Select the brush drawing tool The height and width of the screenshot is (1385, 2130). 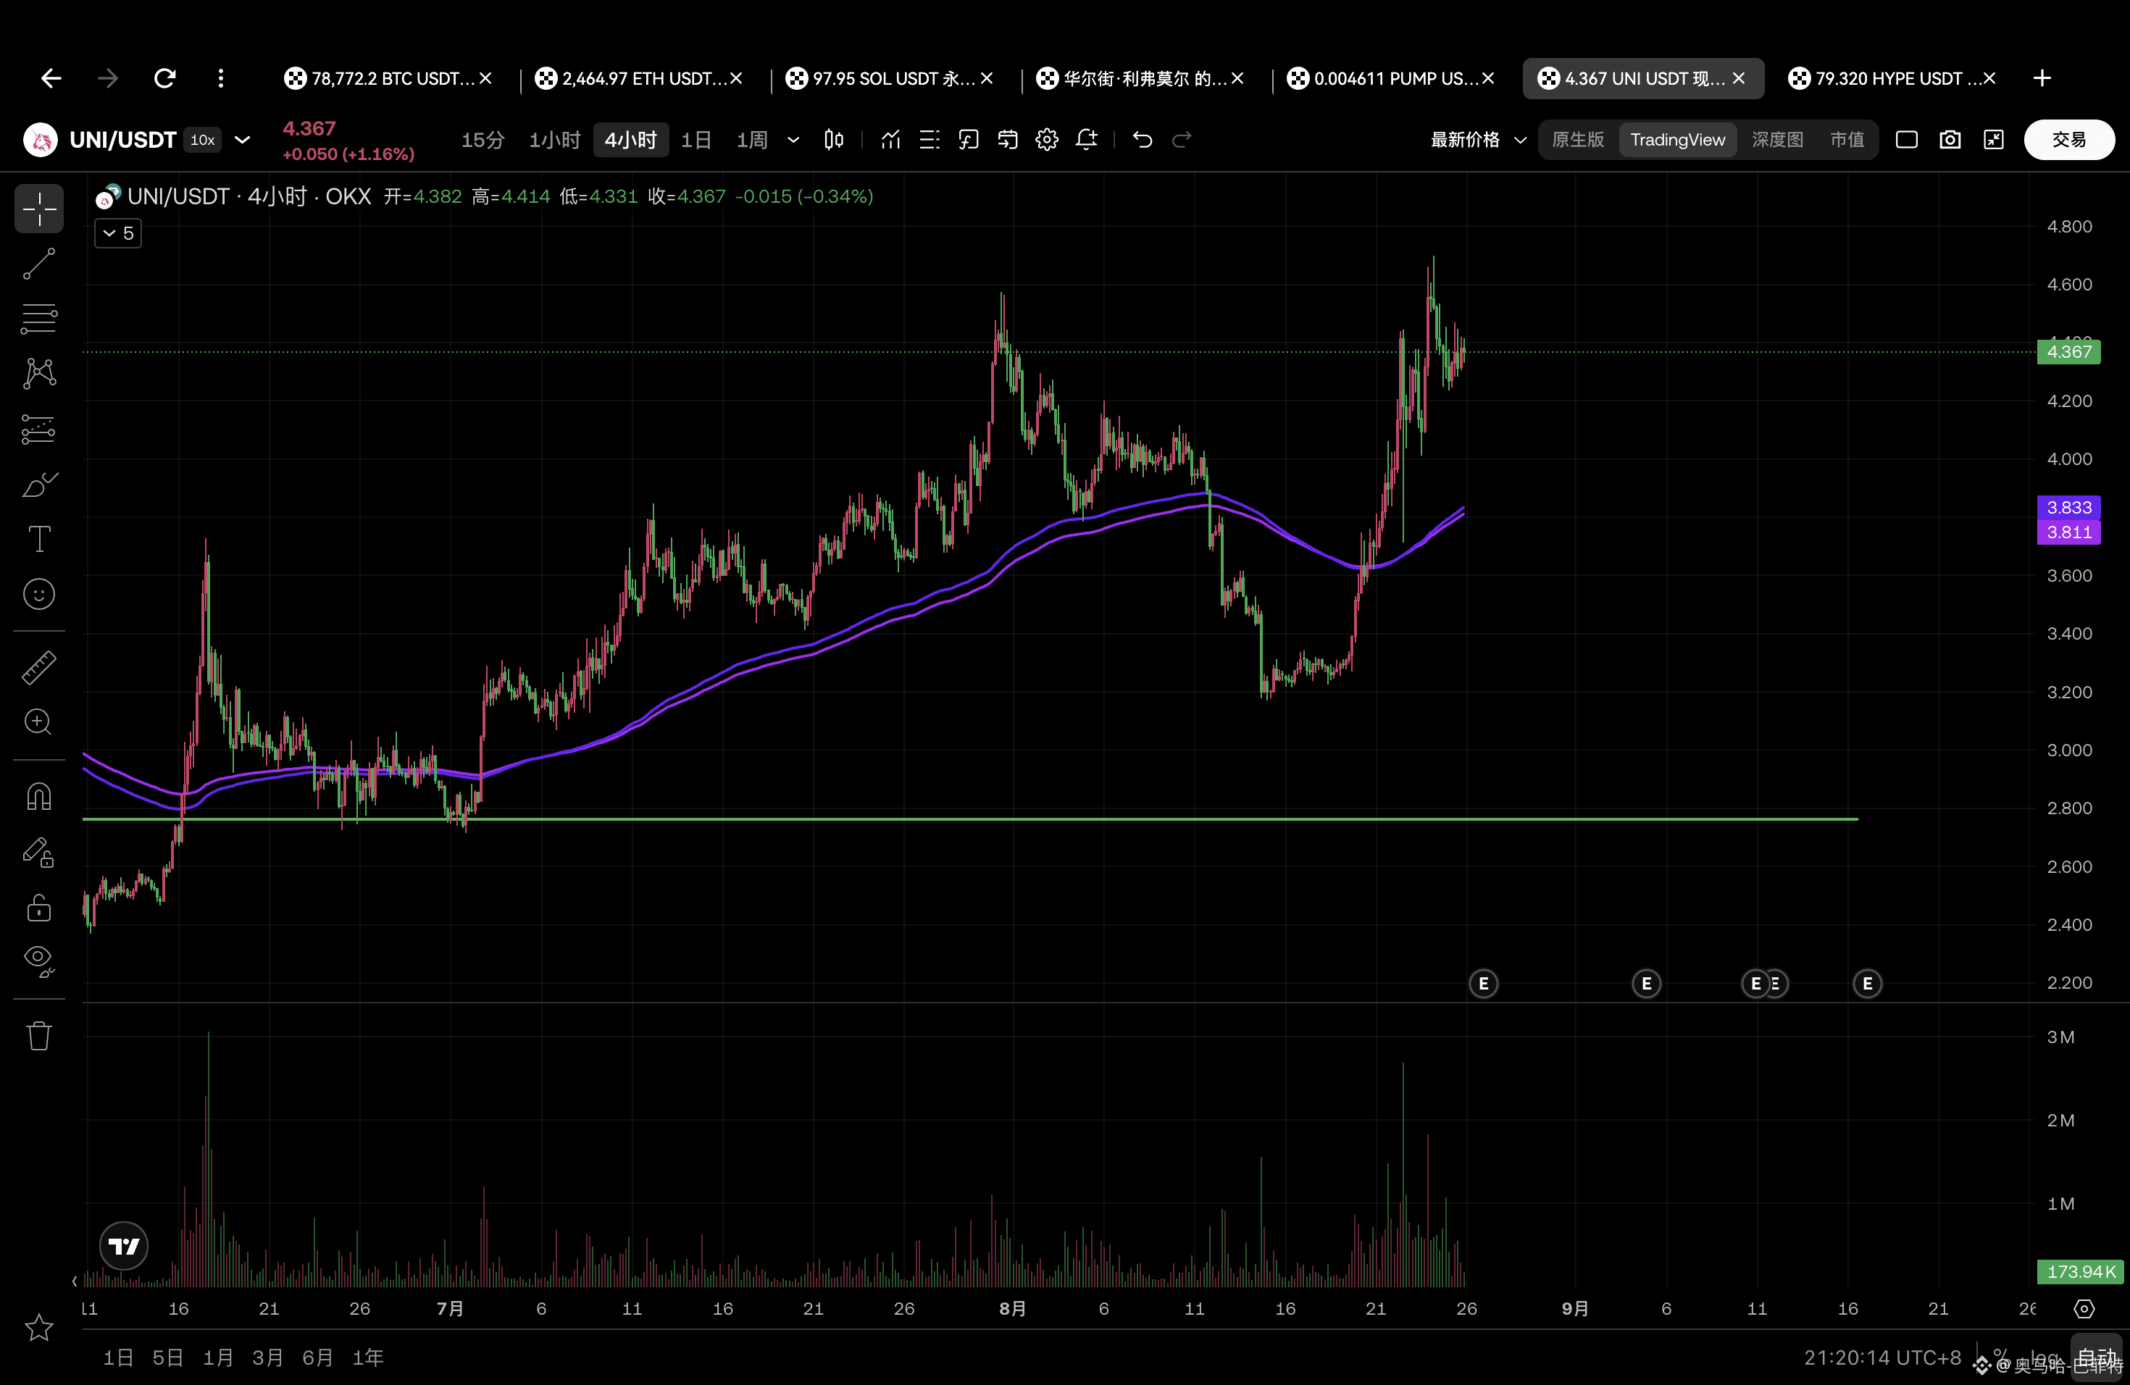pos(39,484)
